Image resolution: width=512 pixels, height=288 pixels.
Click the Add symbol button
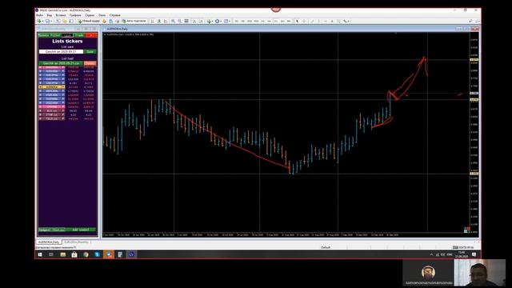pos(80,230)
